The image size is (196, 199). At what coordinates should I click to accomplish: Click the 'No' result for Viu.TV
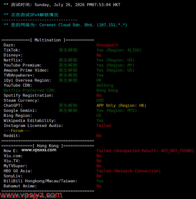coord(99,161)
